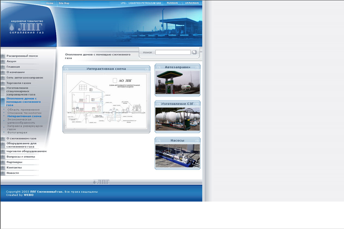Click the Copyright 2003 footer text

tap(52, 192)
